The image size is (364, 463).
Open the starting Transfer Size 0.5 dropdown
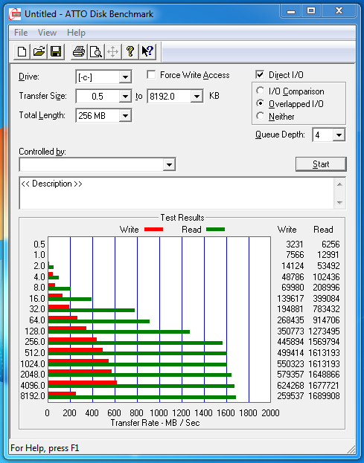125,97
